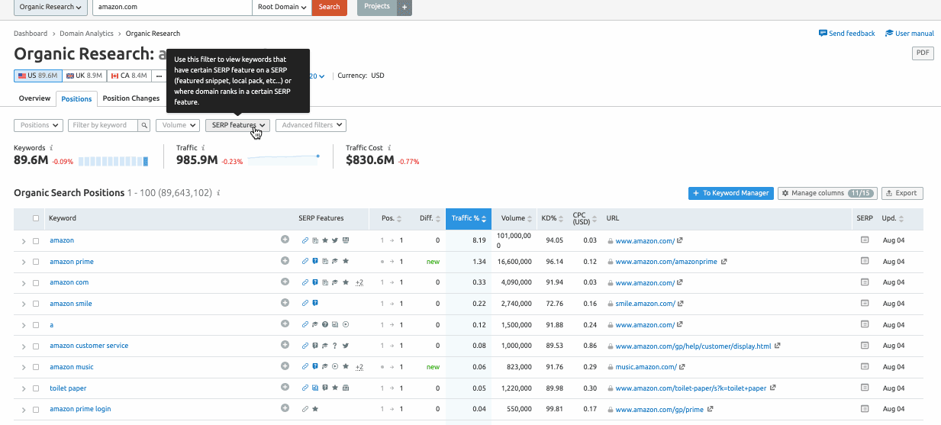Open more country databases ellipsis button
This screenshot has width=941, height=425.
[160, 76]
